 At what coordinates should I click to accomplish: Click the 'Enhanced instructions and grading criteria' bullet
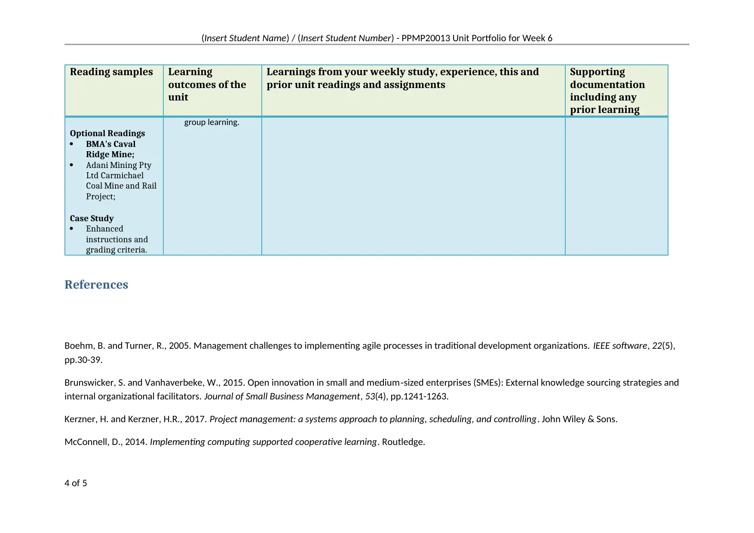pos(116,239)
